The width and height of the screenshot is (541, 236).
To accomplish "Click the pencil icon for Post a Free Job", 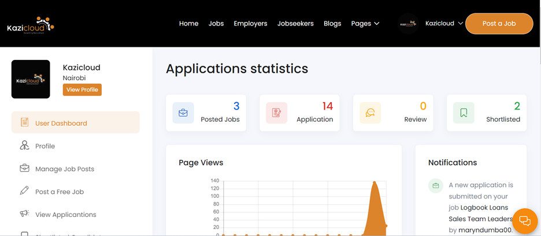I will [24, 190].
